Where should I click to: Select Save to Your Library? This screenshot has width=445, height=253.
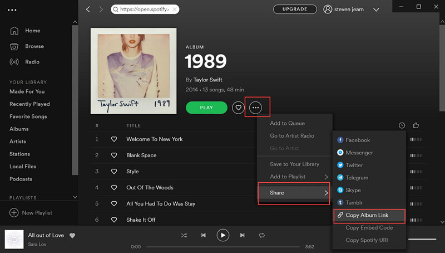pos(295,164)
